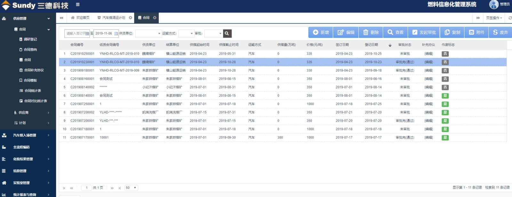Click [编辑] link in row 3
This screenshot has width=512, height=197.
pyautogui.click(x=428, y=70)
